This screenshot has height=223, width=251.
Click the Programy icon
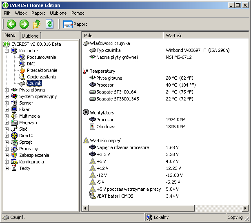(14, 149)
